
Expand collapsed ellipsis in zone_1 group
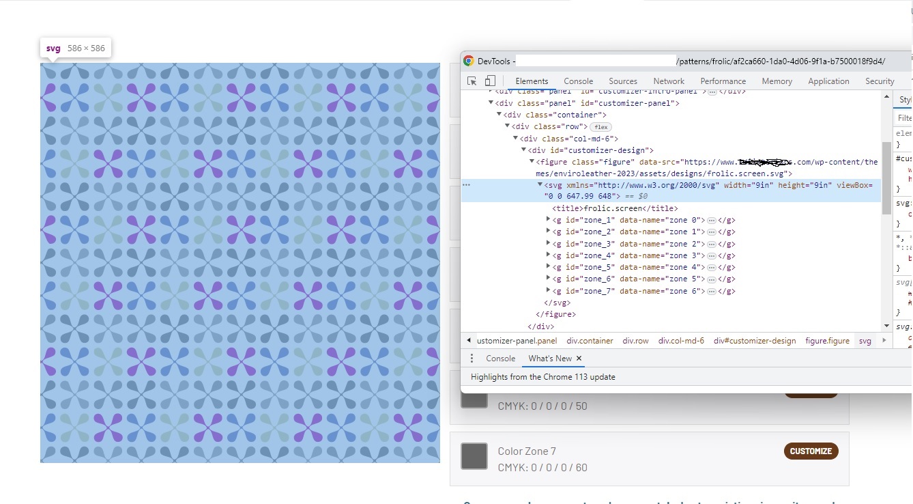point(711,220)
